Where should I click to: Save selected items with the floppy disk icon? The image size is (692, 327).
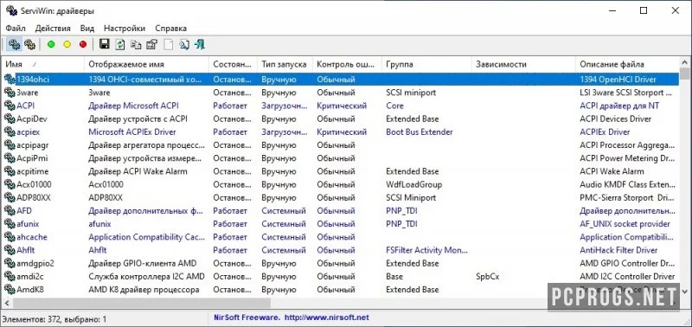pos(105,44)
